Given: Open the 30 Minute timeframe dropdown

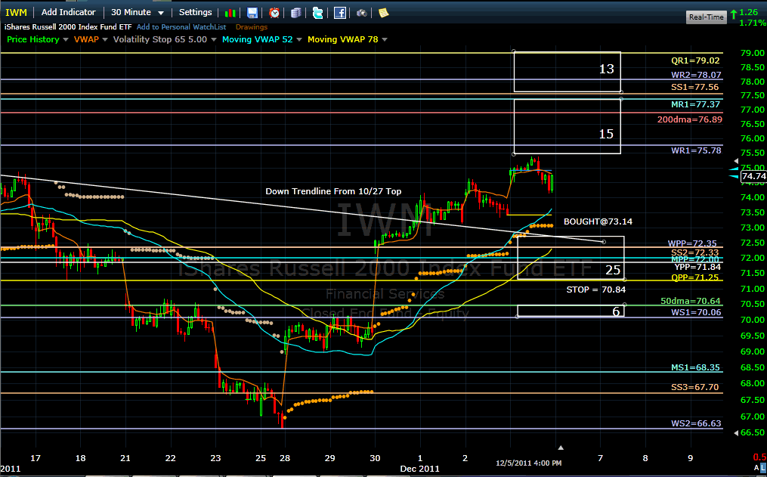Looking at the screenshot, I should [x=137, y=12].
